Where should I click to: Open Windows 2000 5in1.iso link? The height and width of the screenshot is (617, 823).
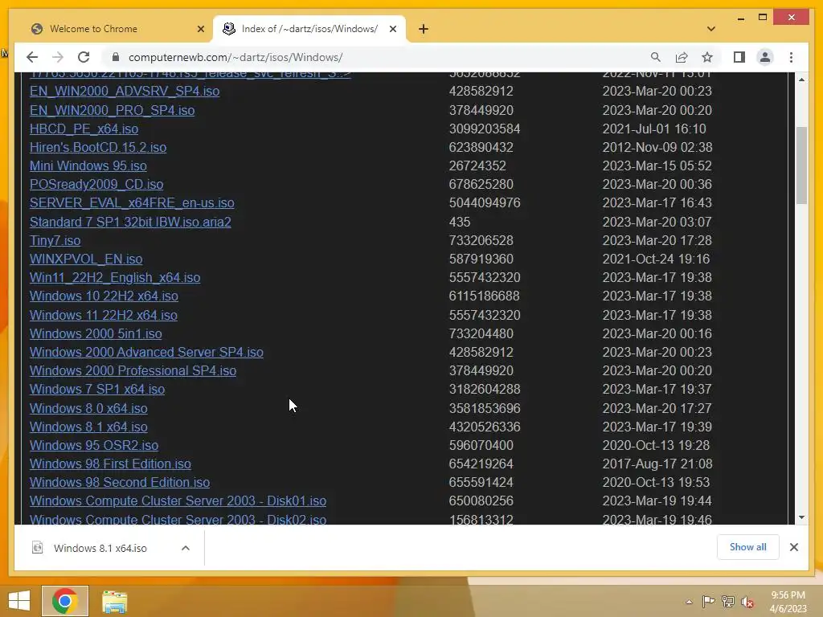[96, 333]
